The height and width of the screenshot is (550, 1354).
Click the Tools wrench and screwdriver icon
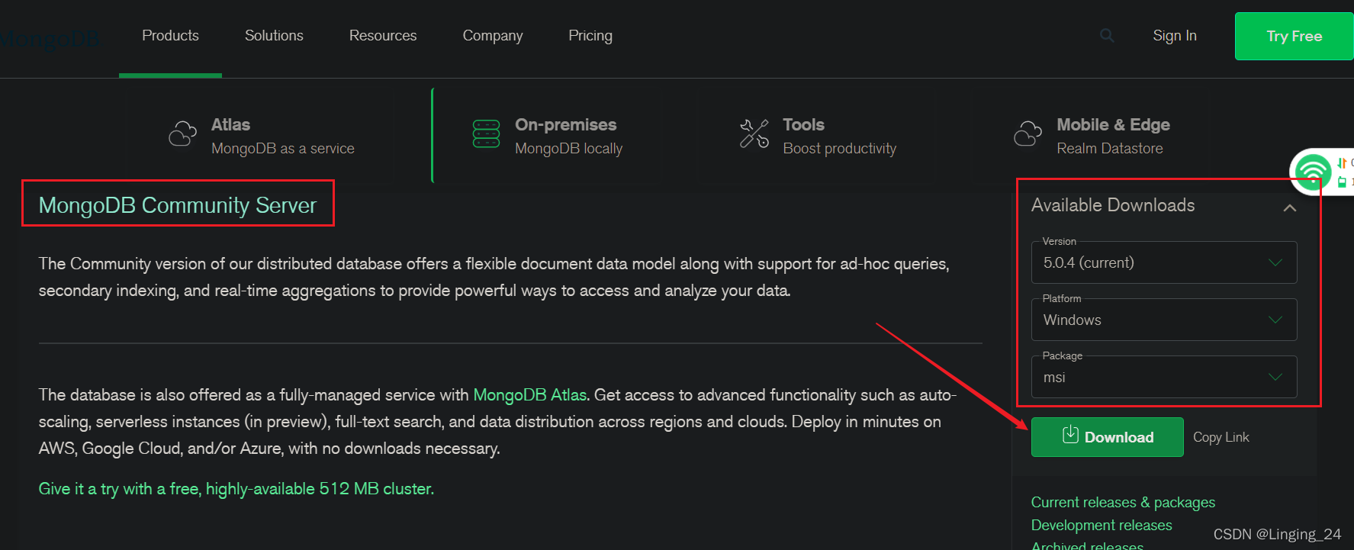coord(754,133)
